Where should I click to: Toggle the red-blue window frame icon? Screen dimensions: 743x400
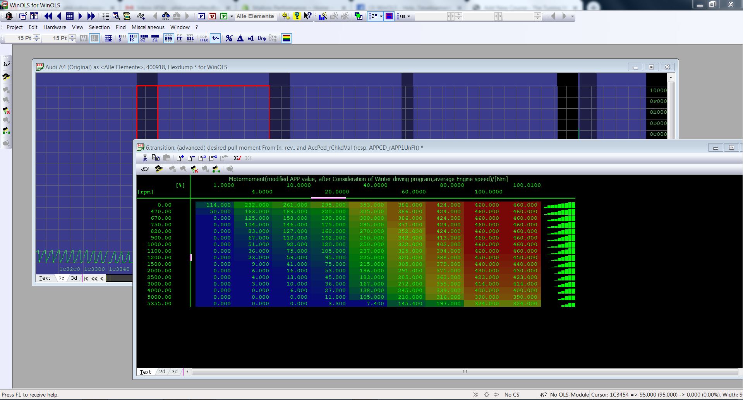click(x=389, y=16)
